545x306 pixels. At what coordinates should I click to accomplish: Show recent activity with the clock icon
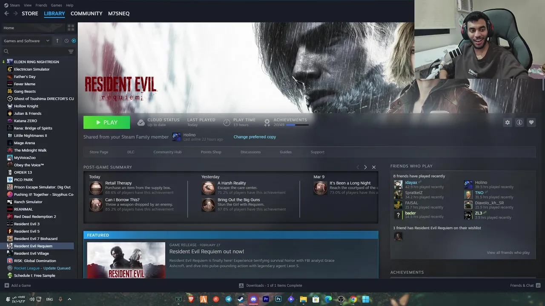tap(66, 41)
